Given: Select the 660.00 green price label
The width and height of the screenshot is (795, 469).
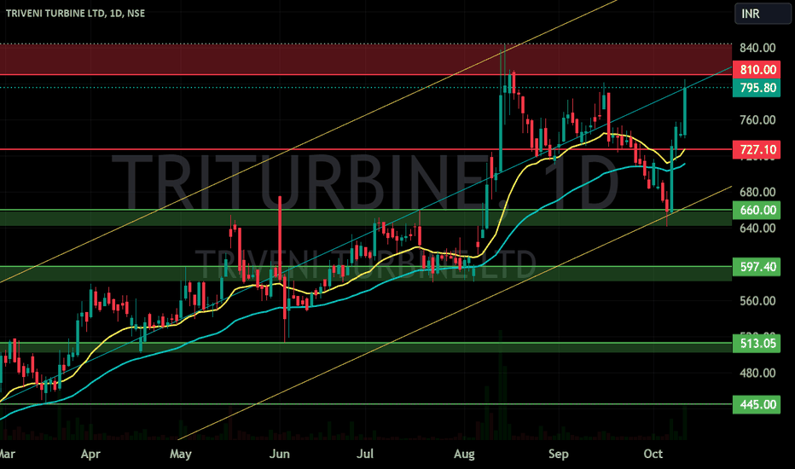Looking at the screenshot, I should pyautogui.click(x=757, y=210).
